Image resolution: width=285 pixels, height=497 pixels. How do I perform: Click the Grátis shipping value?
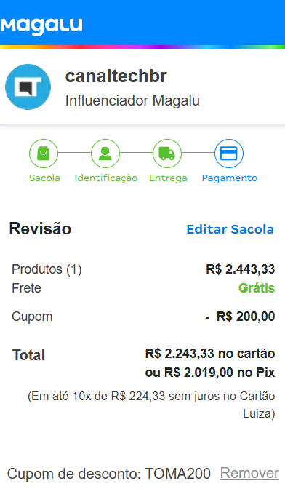tap(257, 288)
